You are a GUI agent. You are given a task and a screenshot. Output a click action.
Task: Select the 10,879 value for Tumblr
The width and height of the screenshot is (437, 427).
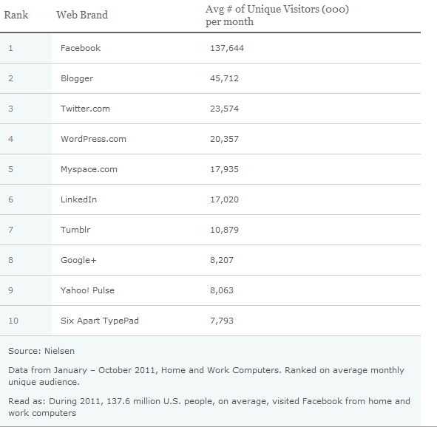(224, 230)
